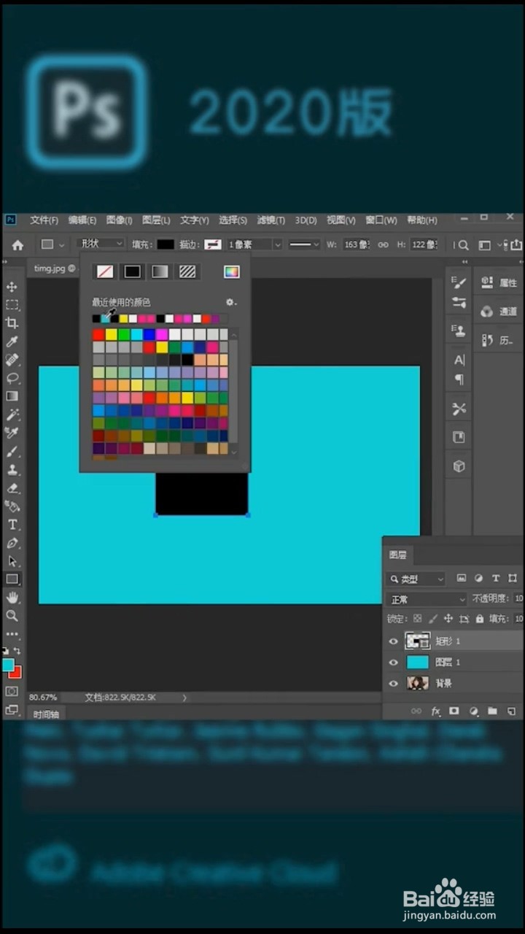This screenshot has height=934, width=525.
Task: Open the 编辑(E) menu
Action: pyautogui.click(x=82, y=220)
